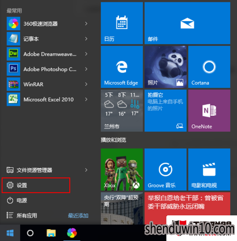
Task: Open Microsoft Excel 2010 icon
Action: point(13,99)
